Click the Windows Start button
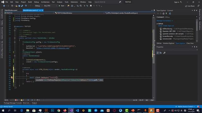The image size is (202, 113). coord(3,110)
